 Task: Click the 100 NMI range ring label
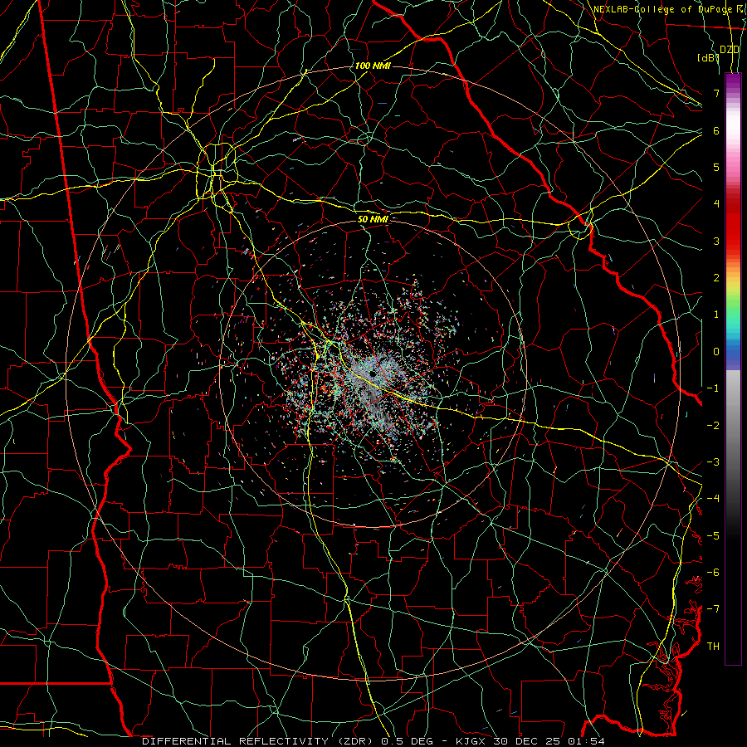click(x=373, y=66)
